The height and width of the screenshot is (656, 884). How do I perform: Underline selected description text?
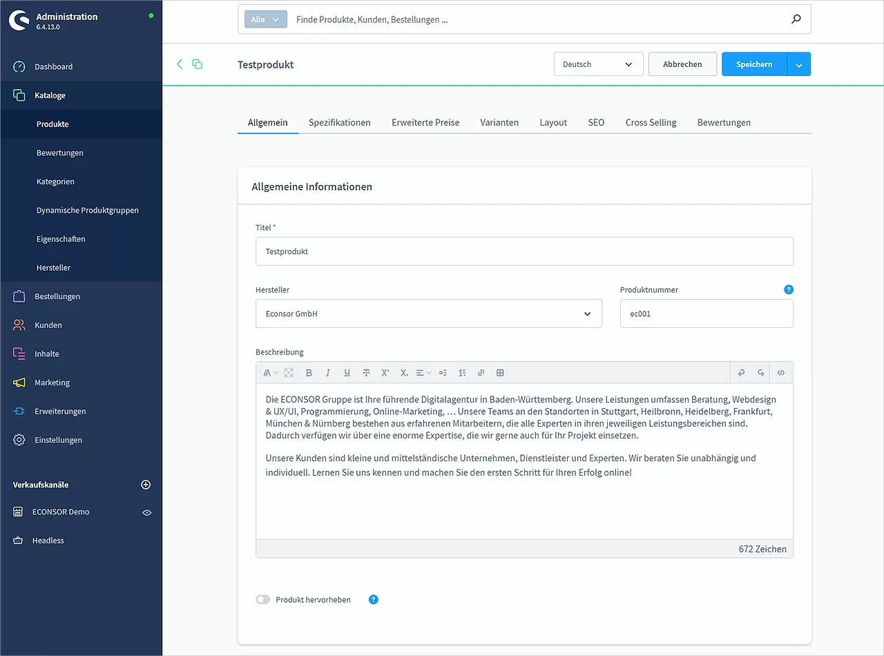click(347, 372)
